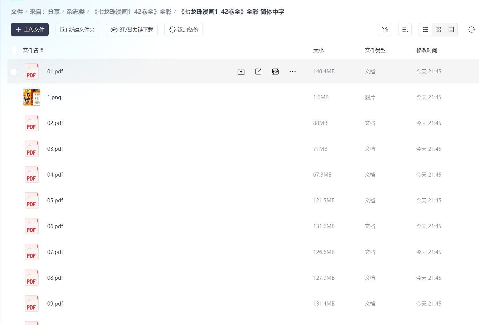Click the PDF icon of 02.pdf
The height and width of the screenshot is (325, 479).
32,123
